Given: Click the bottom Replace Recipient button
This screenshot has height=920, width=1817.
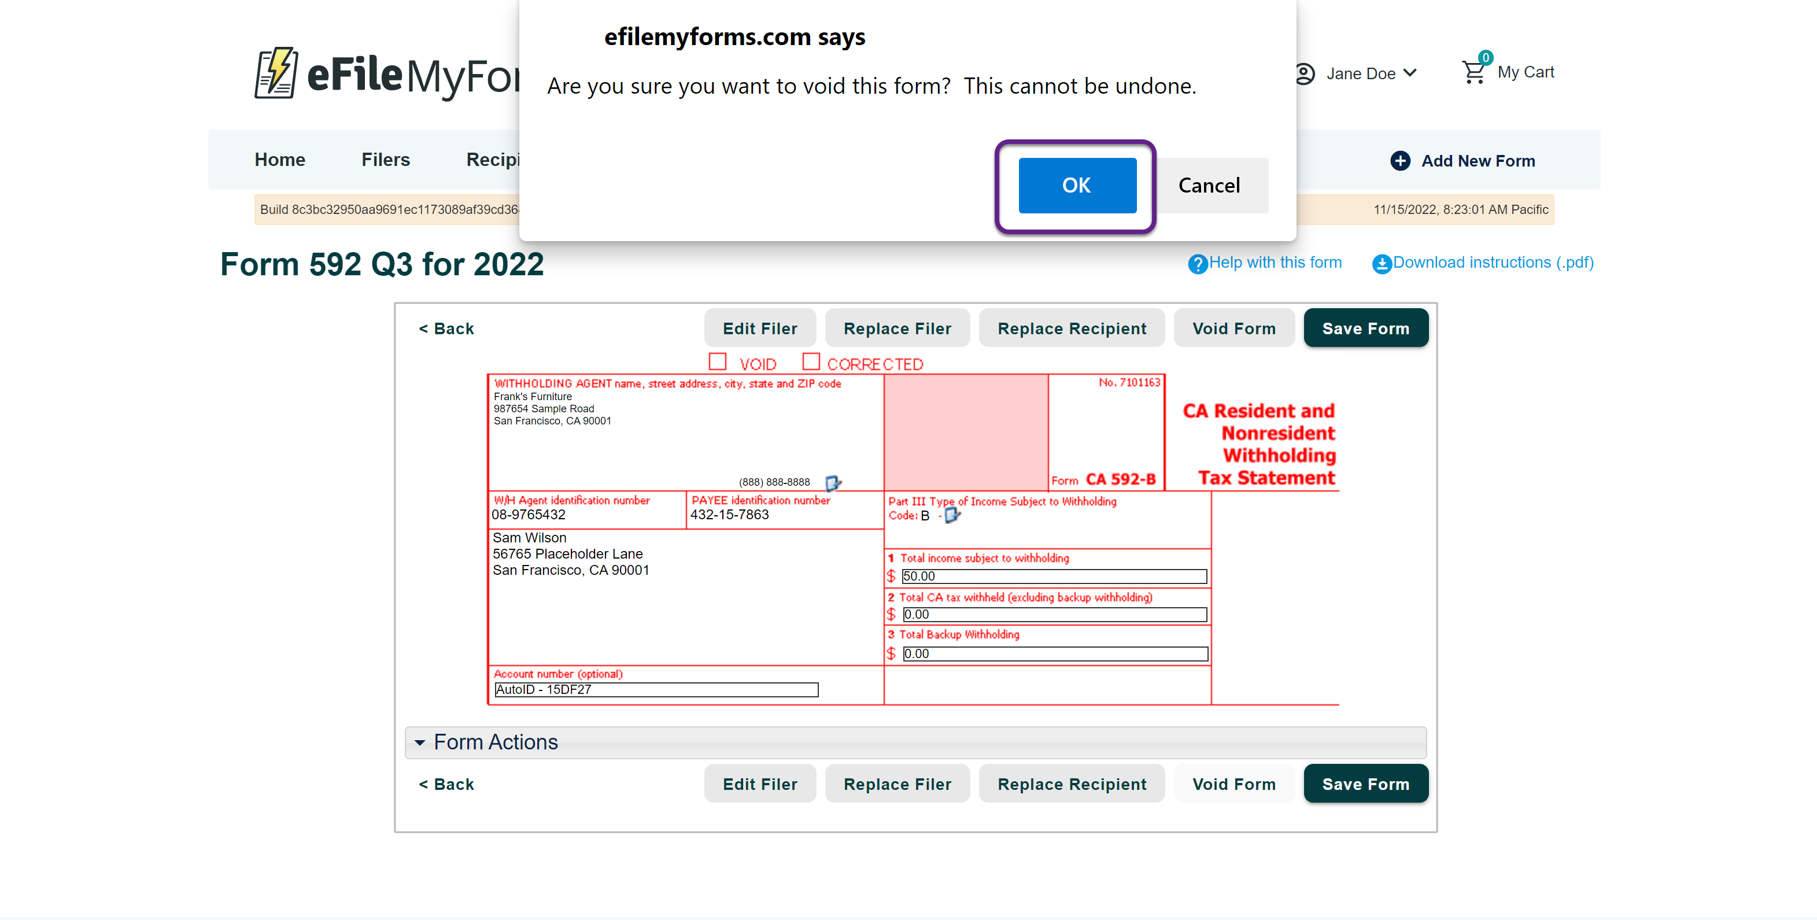Looking at the screenshot, I should (1072, 784).
